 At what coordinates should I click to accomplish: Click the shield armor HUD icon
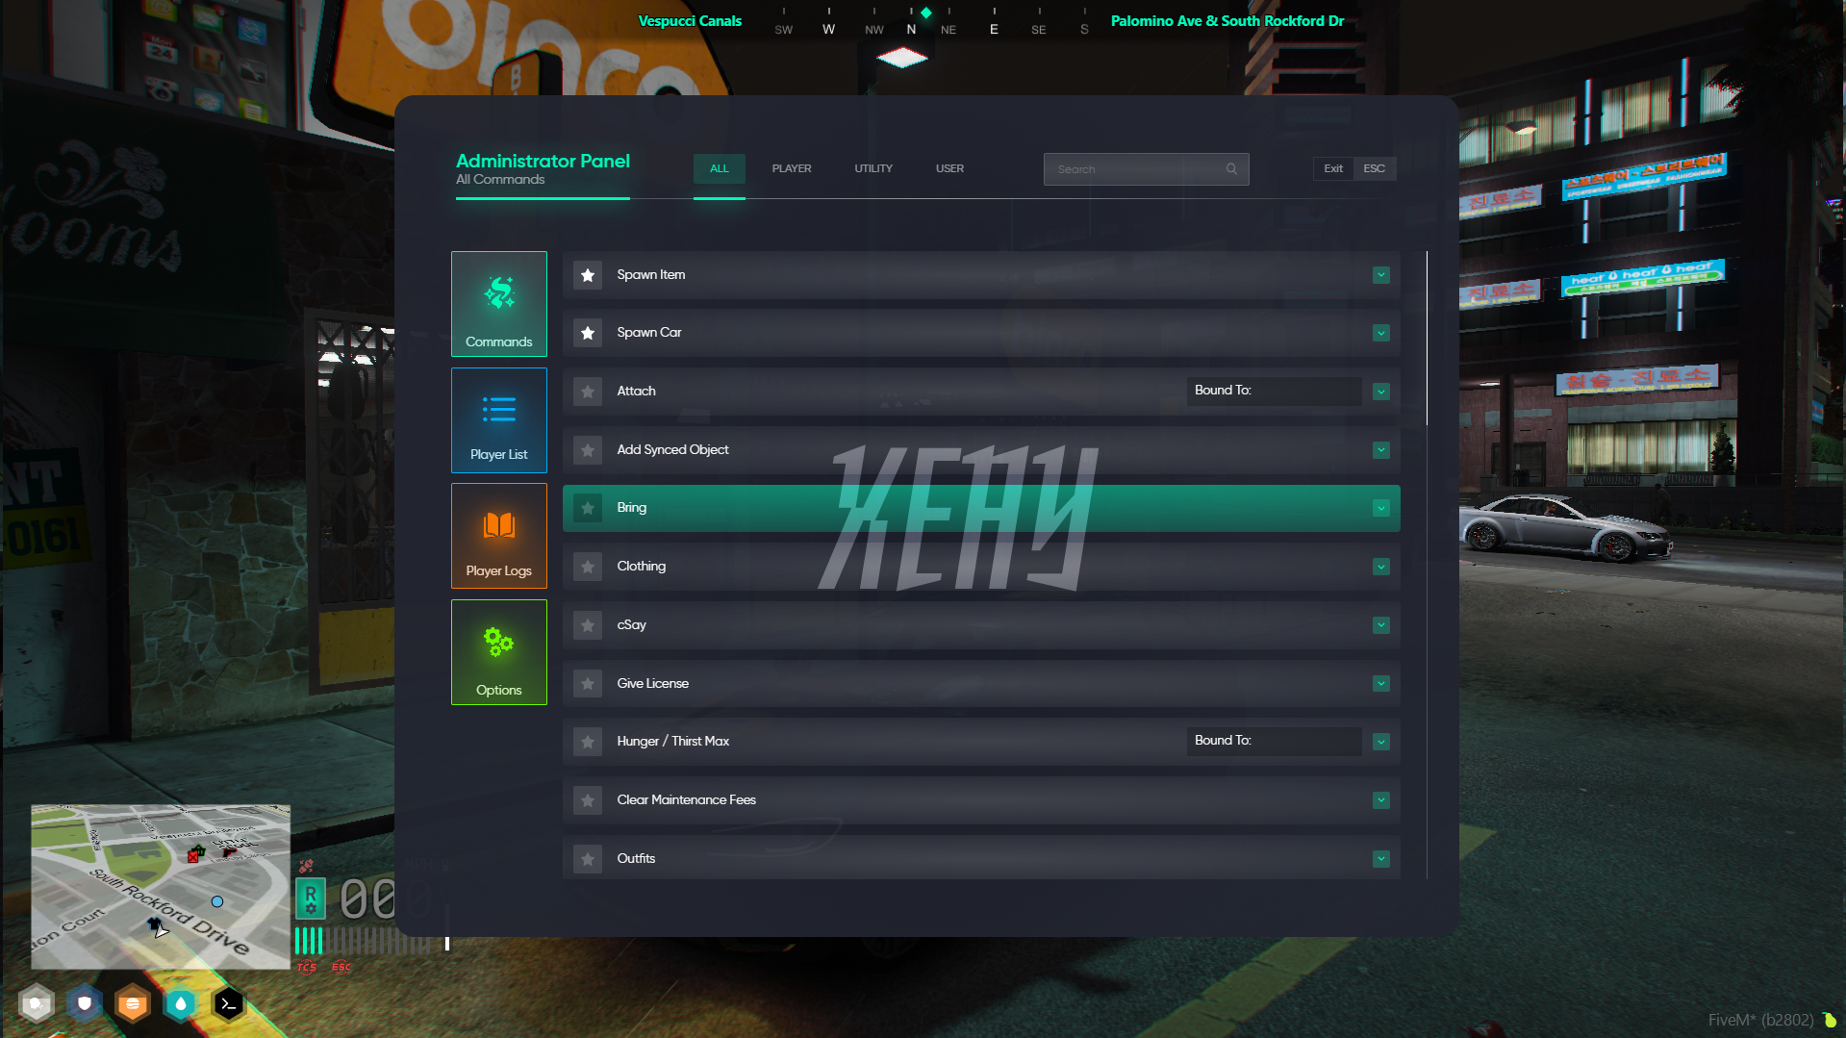85,1004
